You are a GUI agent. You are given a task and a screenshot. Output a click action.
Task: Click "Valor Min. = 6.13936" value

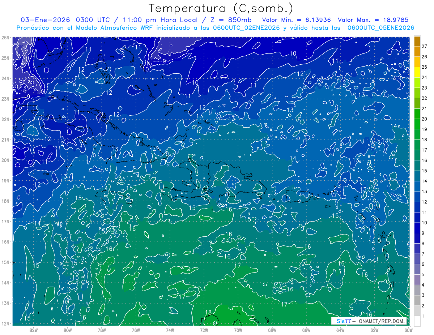(x=296, y=20)
